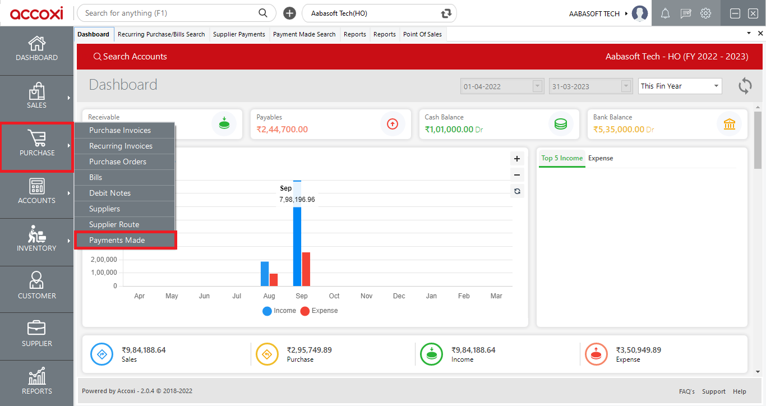766x406 pixels.
Task: Select Supplier Route from the menu
Action: (124, 224)
